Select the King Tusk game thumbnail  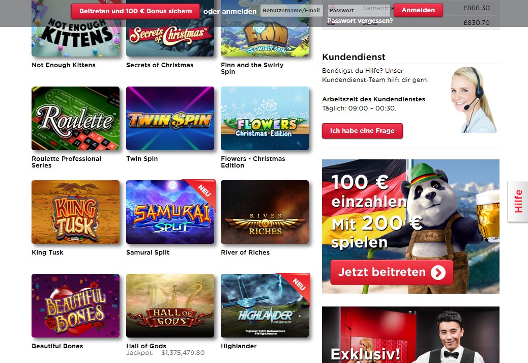[x=75, y=212]
